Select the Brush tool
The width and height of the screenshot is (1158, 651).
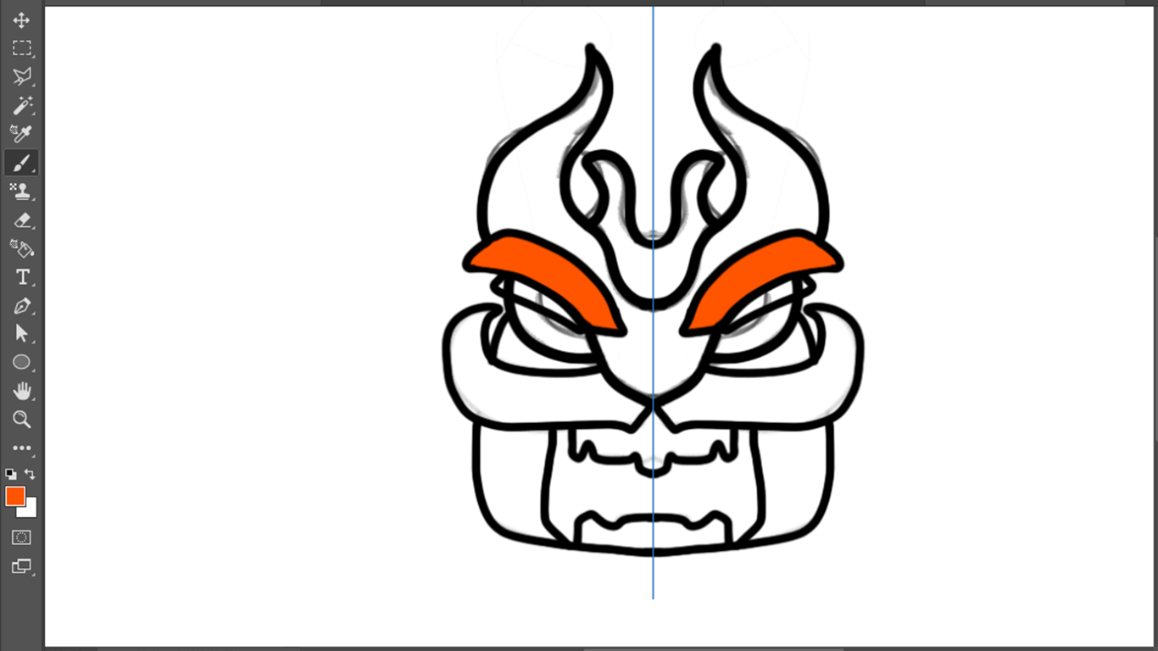pyautogui.click(x=21, y=163)
